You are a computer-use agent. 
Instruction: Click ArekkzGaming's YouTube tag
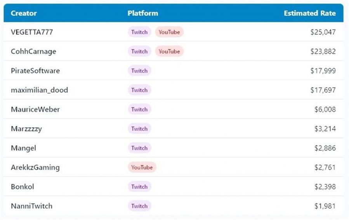[x=142, y=167]
